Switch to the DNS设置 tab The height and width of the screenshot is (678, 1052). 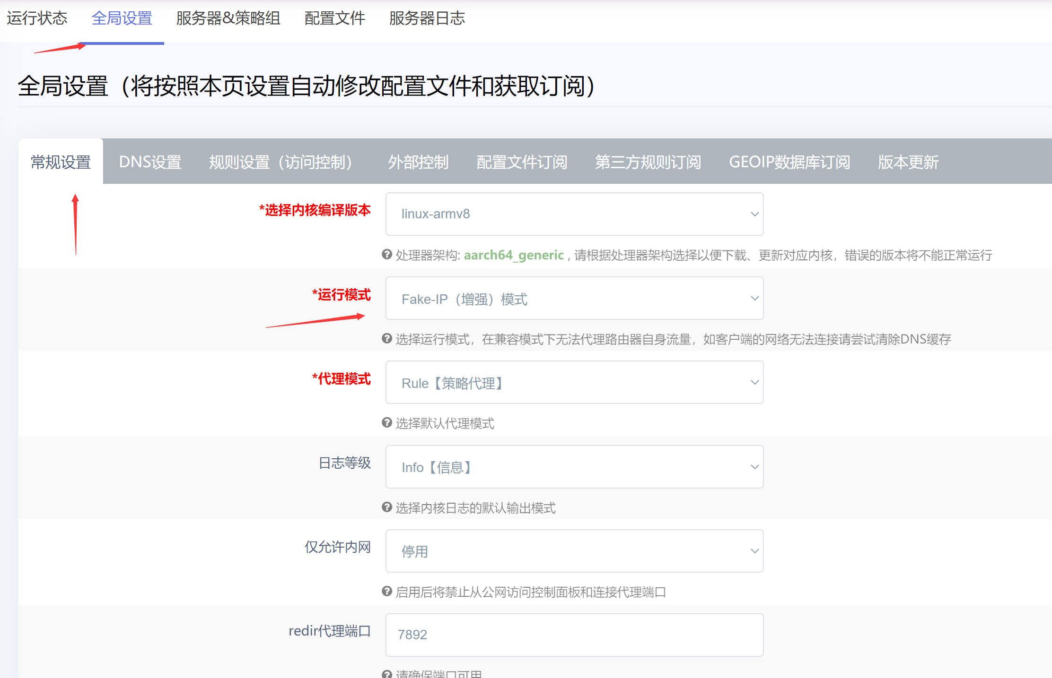click(x=150, y=162)
